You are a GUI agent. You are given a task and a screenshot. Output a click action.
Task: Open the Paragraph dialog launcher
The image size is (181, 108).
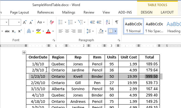tap(119, 40)
